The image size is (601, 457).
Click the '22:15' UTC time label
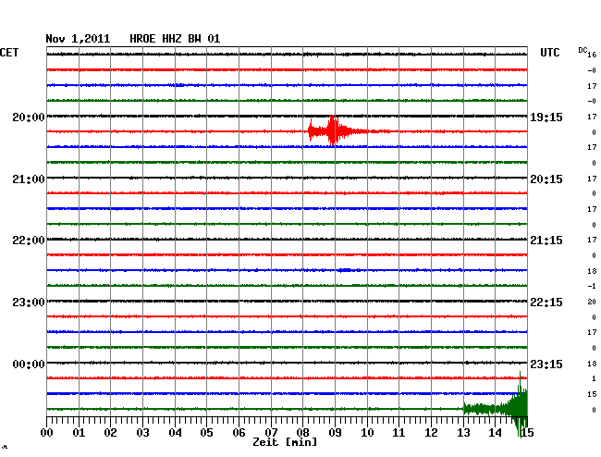tap(546, 303)
